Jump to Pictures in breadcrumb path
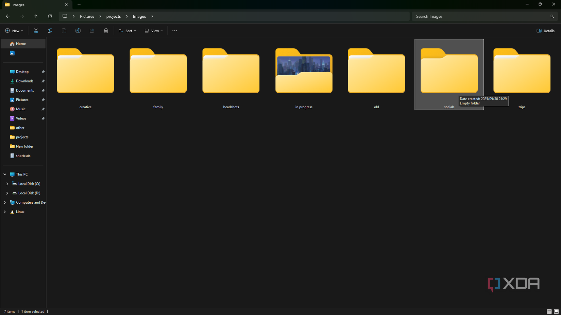The width and height of the screenshot is (561, 315). point(87,16)
